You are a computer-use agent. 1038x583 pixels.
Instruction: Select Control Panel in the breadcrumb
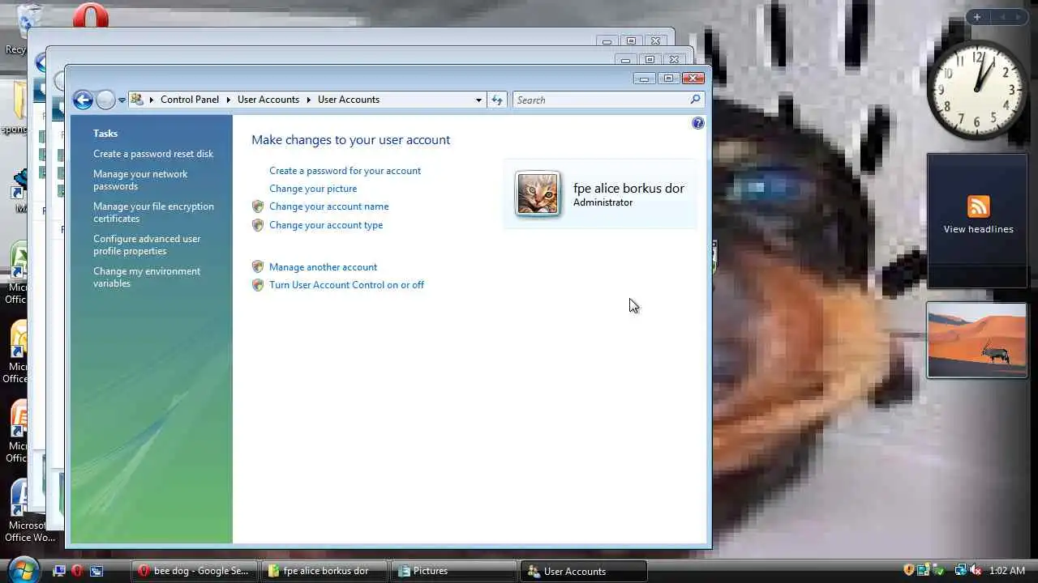(190, 100)
